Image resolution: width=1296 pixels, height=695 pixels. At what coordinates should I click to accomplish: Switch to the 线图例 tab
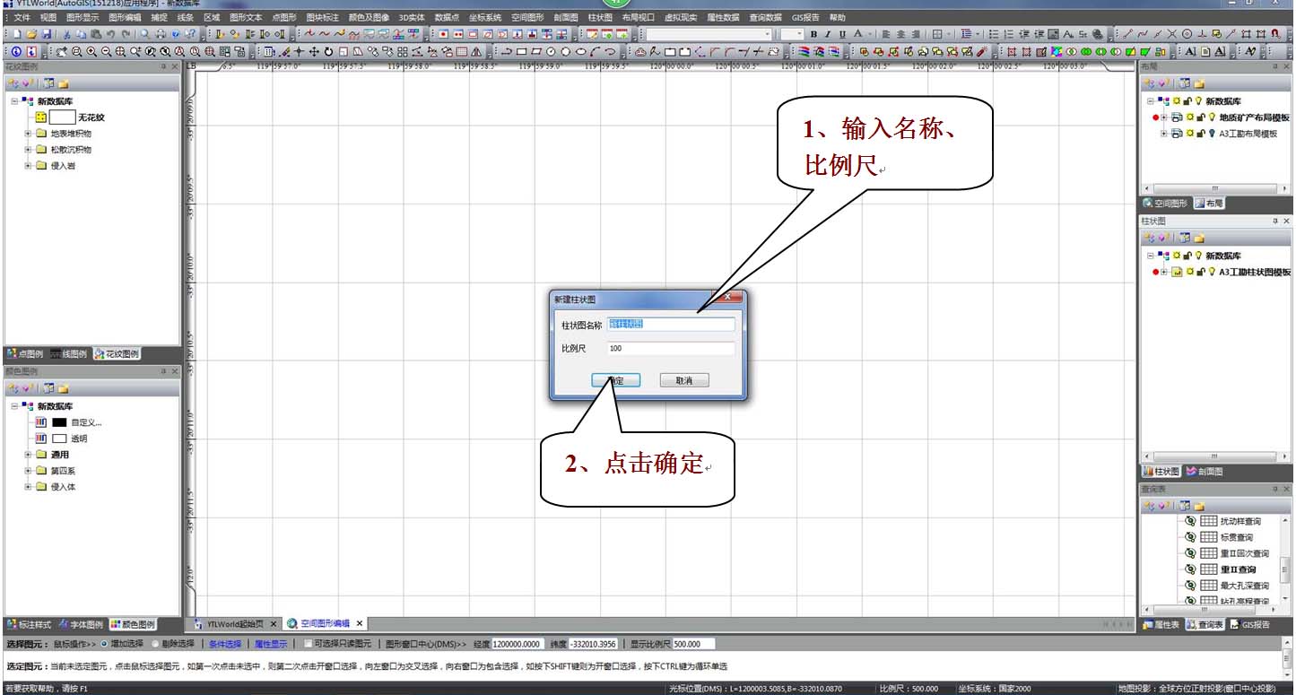click(x=68, y=353)
